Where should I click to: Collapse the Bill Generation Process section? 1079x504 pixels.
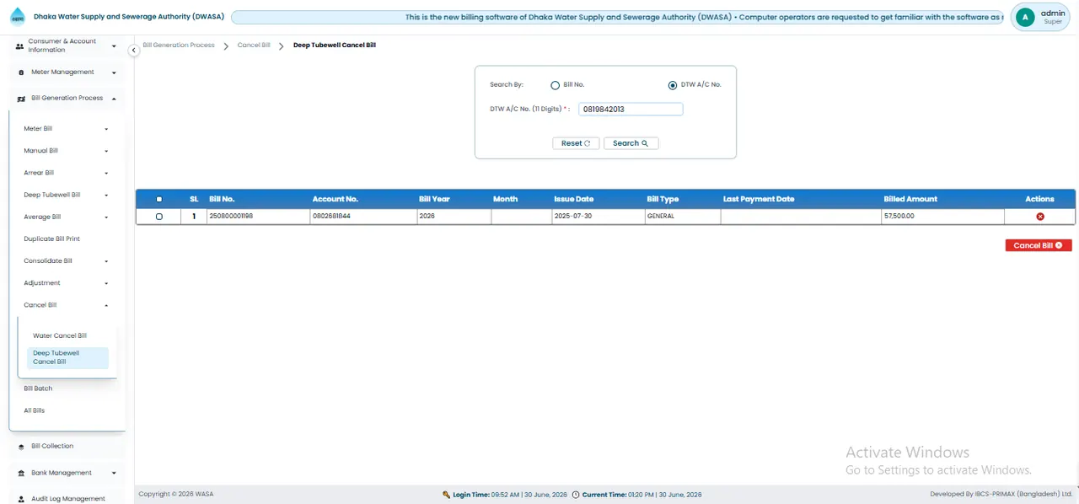coord(114,99)
